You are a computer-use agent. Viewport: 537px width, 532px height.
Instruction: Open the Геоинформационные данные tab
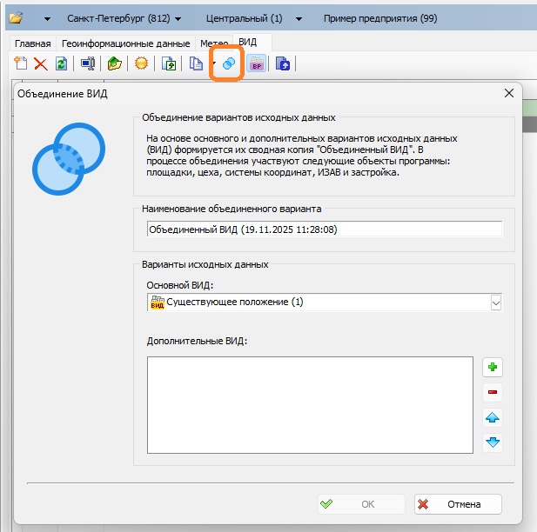coord(125,43)
